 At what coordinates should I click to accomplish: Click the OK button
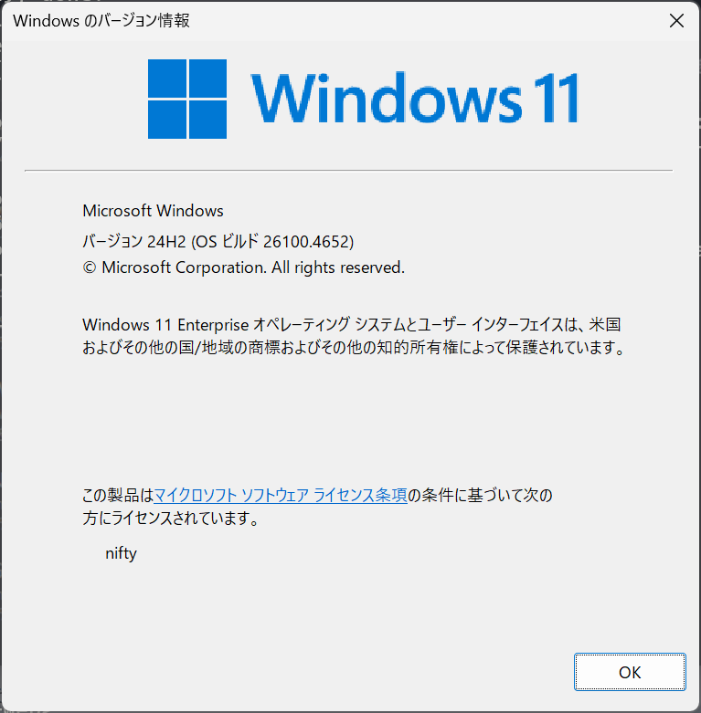[x=630, y=672]
